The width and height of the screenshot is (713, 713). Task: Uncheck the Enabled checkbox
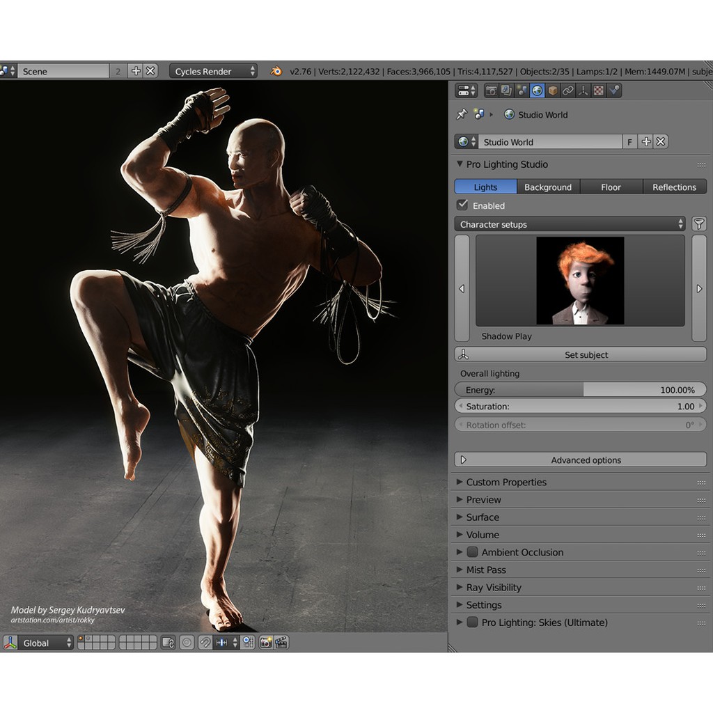coord(462,205)
